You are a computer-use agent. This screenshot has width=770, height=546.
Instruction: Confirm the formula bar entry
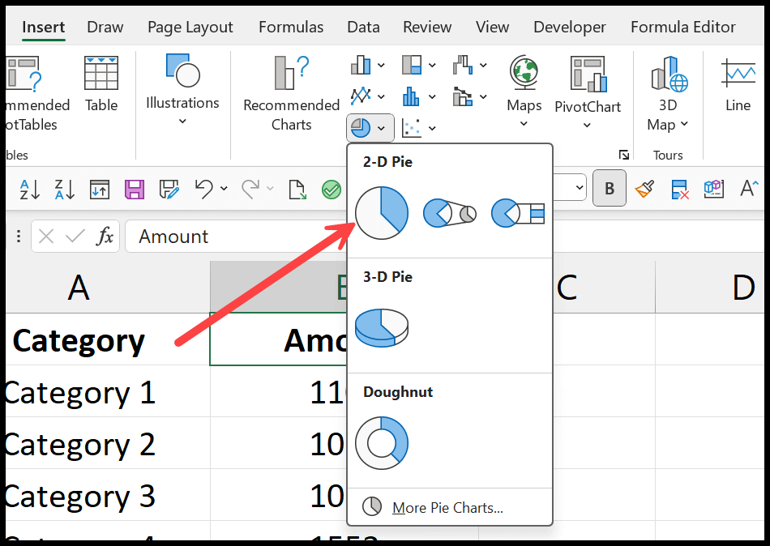tap(75, 237)
